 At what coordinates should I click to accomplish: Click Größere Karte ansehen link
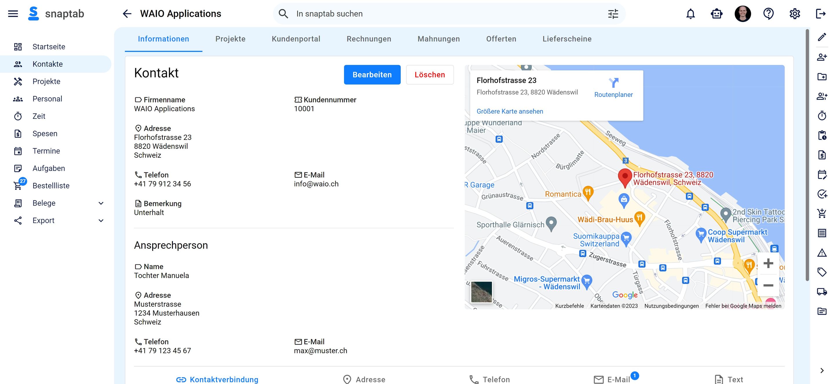point(510,111)
